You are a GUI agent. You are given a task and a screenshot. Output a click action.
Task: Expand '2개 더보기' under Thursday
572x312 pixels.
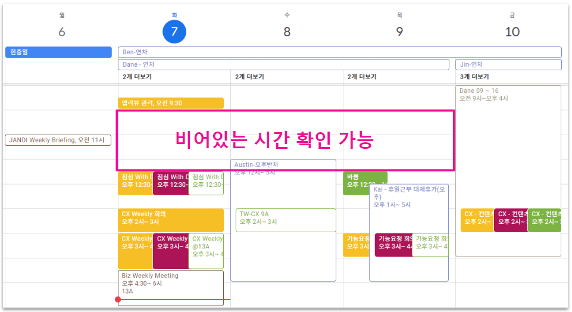(362, 77)
